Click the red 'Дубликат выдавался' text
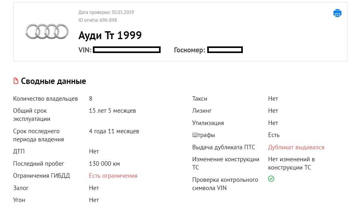This screenshot has height=208, width=354. [296, 147]
